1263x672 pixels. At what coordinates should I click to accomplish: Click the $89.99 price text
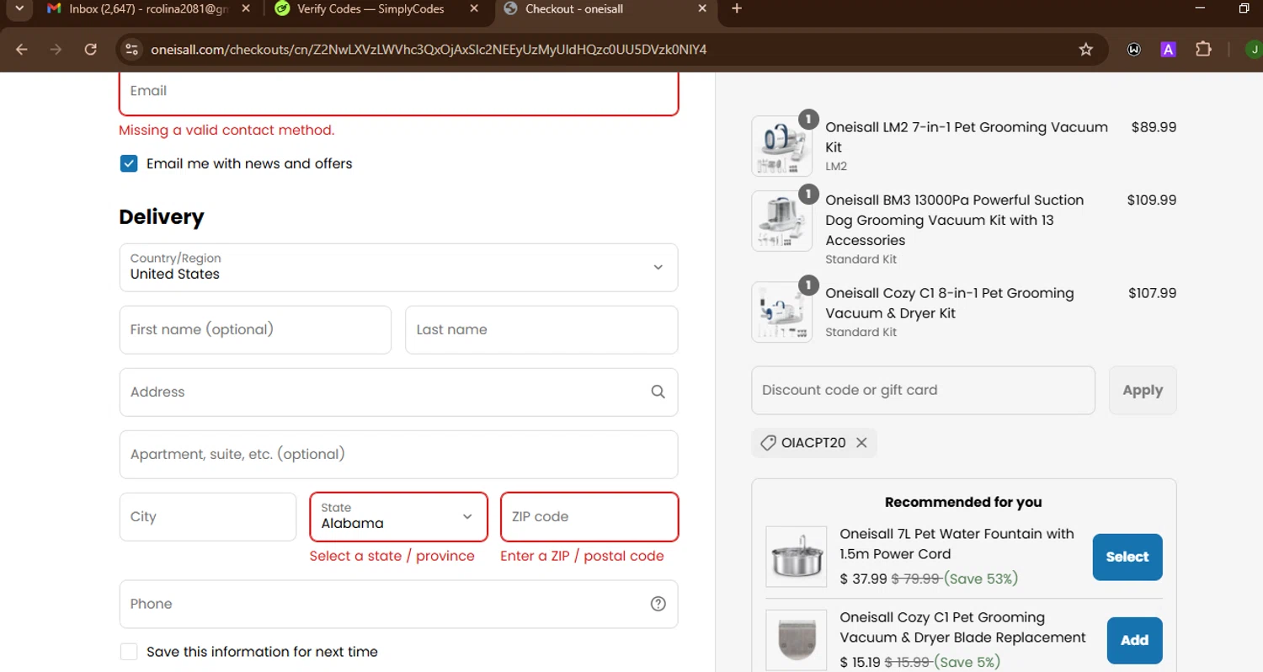(x=1154, y=127)
